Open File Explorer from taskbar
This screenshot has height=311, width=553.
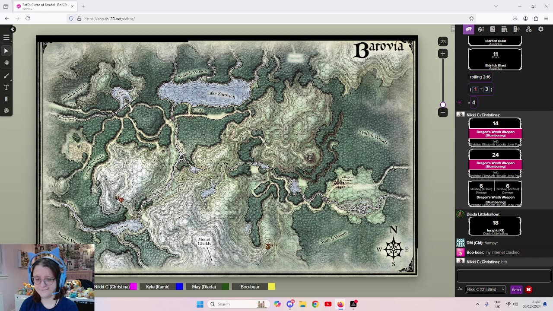pos(302,304)
